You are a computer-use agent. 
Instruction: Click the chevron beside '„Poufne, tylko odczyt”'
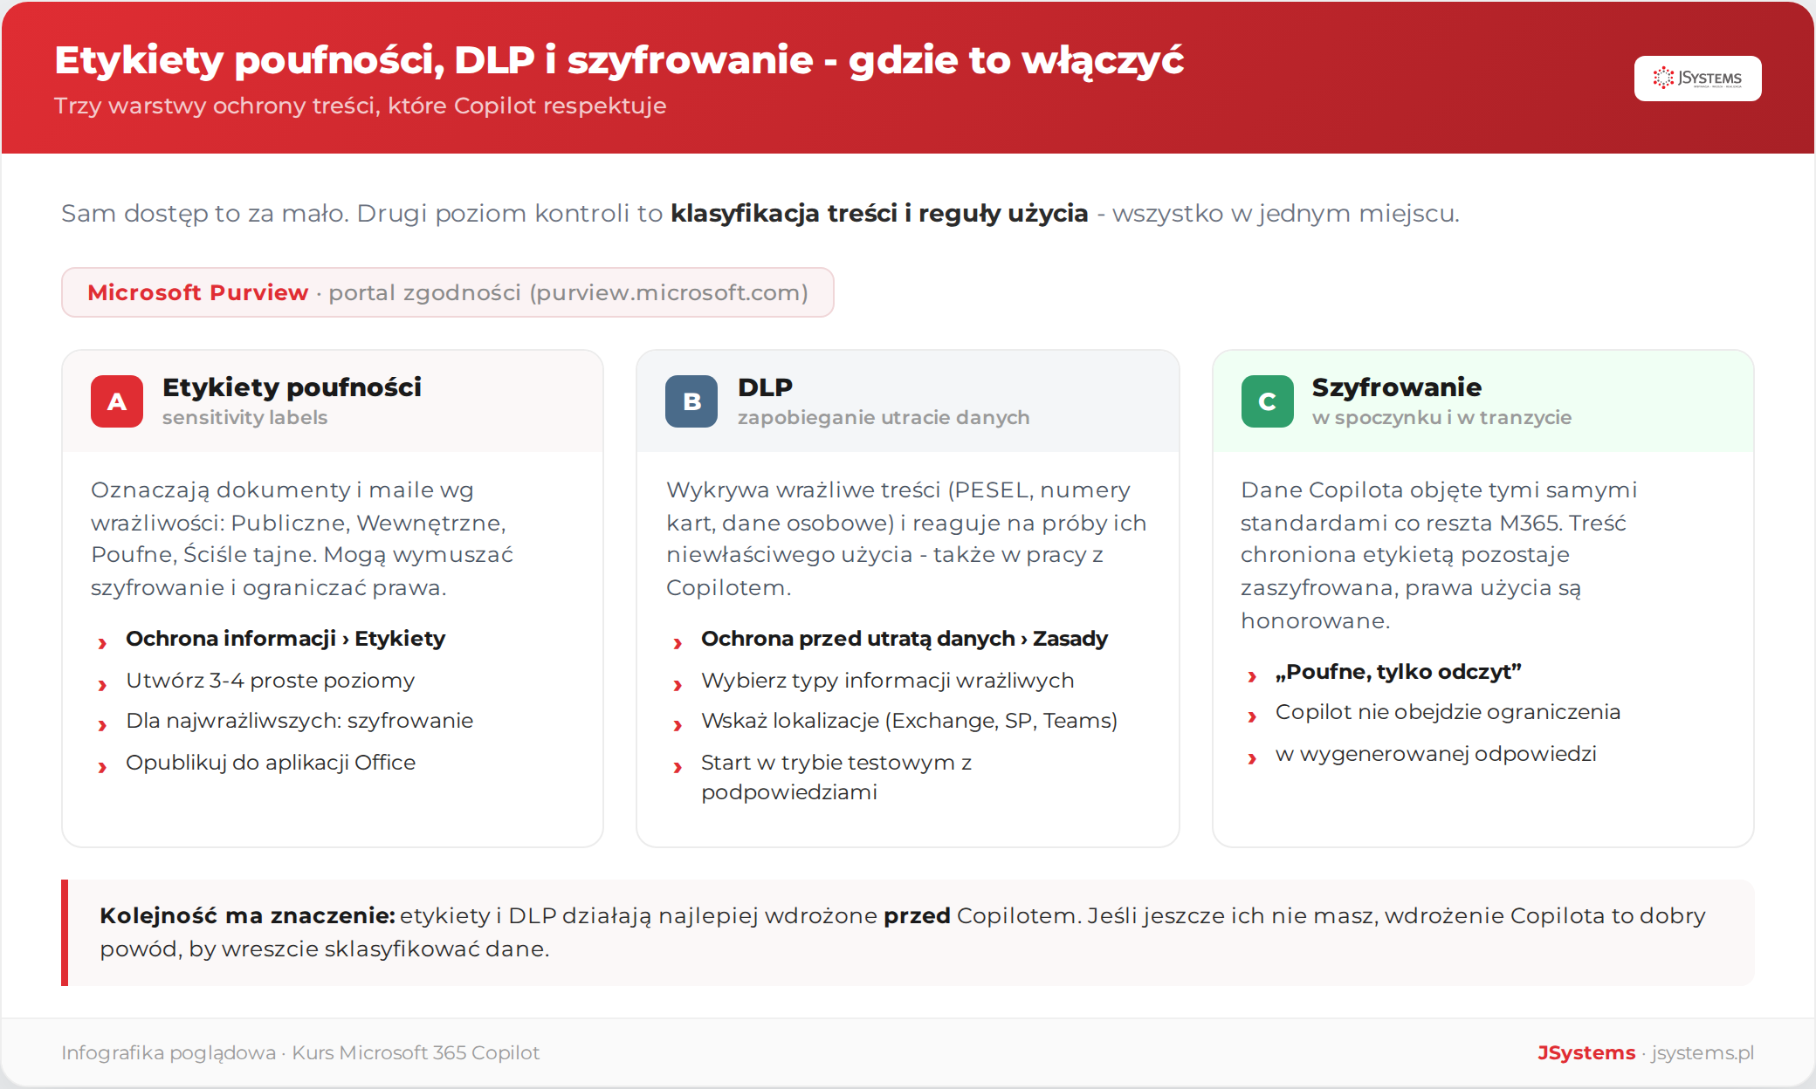(1252, 676)
